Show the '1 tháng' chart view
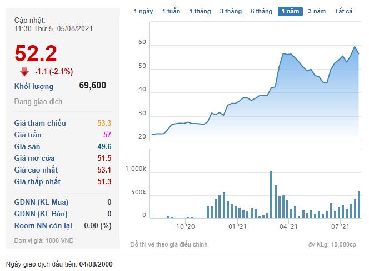Viewport: 369px width, 271px height. 200,11
